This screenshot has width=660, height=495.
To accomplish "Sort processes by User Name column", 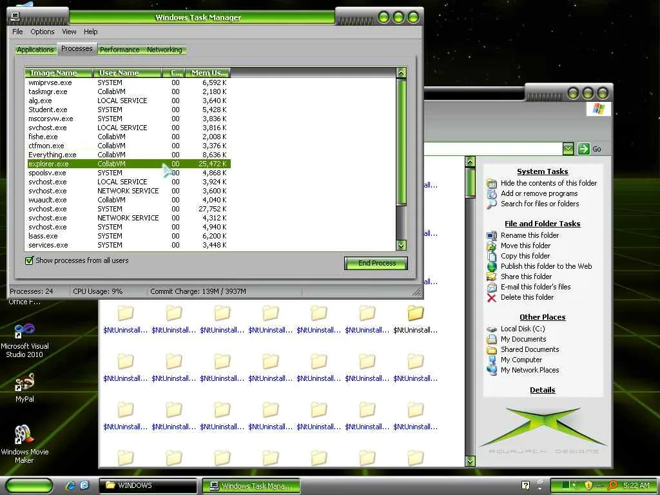I will pos(127,73).
